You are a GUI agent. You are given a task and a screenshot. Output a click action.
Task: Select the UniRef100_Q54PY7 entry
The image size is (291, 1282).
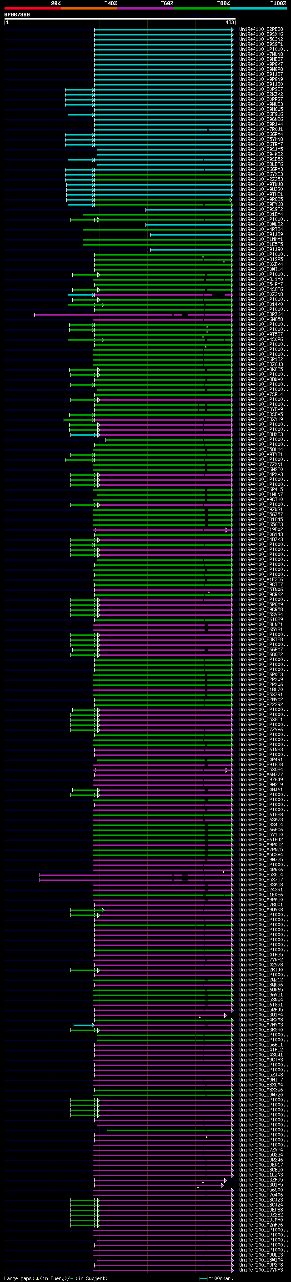tap(261, 285)
